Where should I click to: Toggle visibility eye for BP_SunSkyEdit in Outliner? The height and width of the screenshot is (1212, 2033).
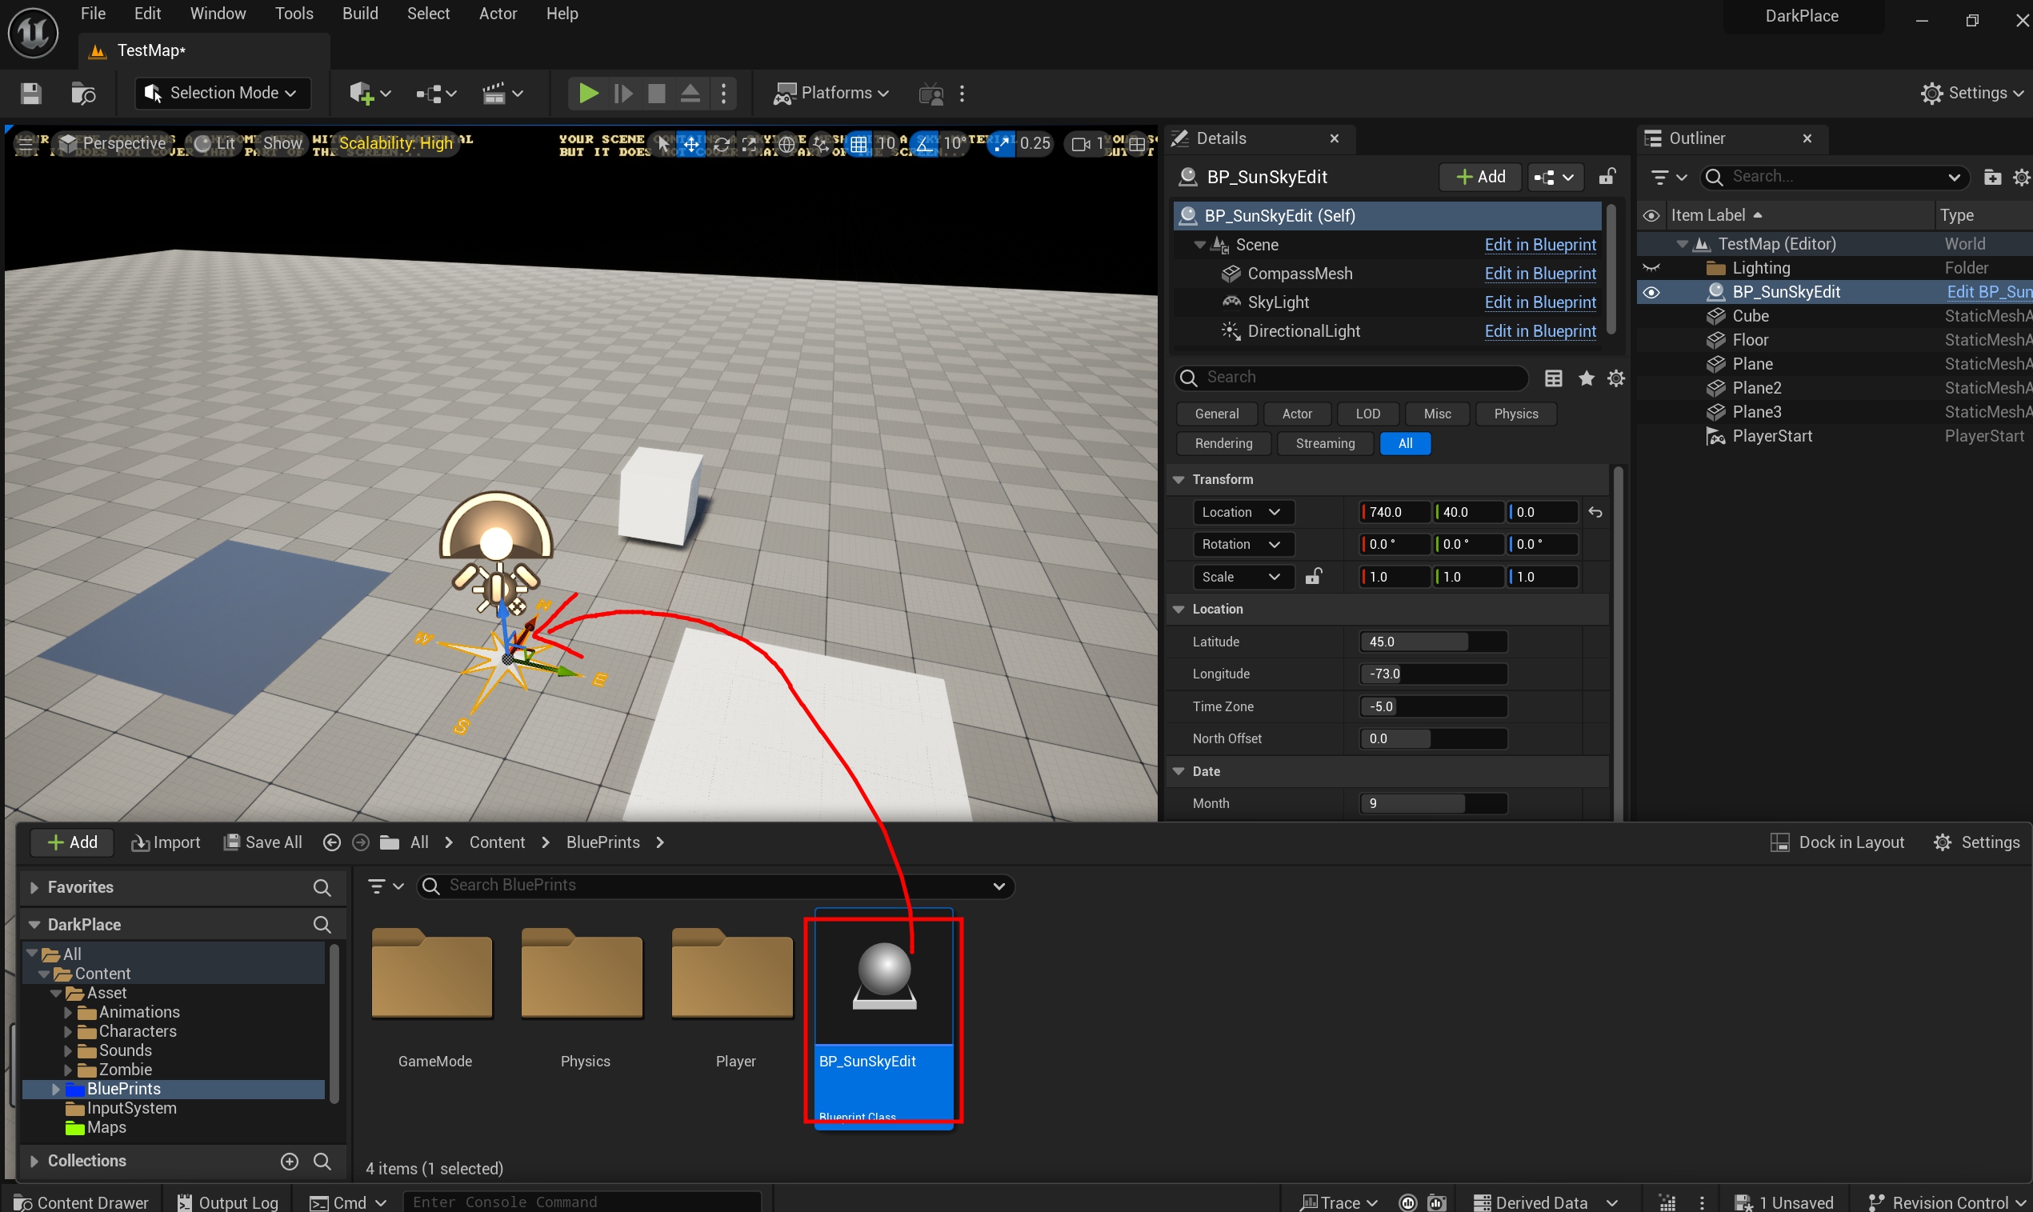[1651, 292]
